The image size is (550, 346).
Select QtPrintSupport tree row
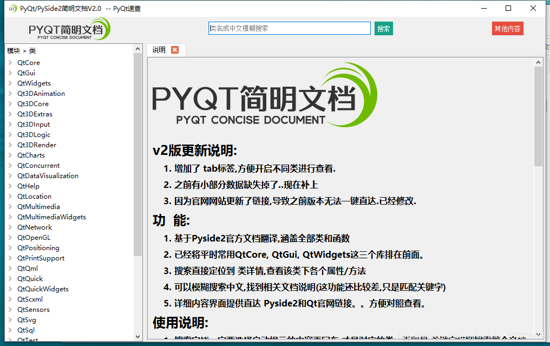coord(41,258)
